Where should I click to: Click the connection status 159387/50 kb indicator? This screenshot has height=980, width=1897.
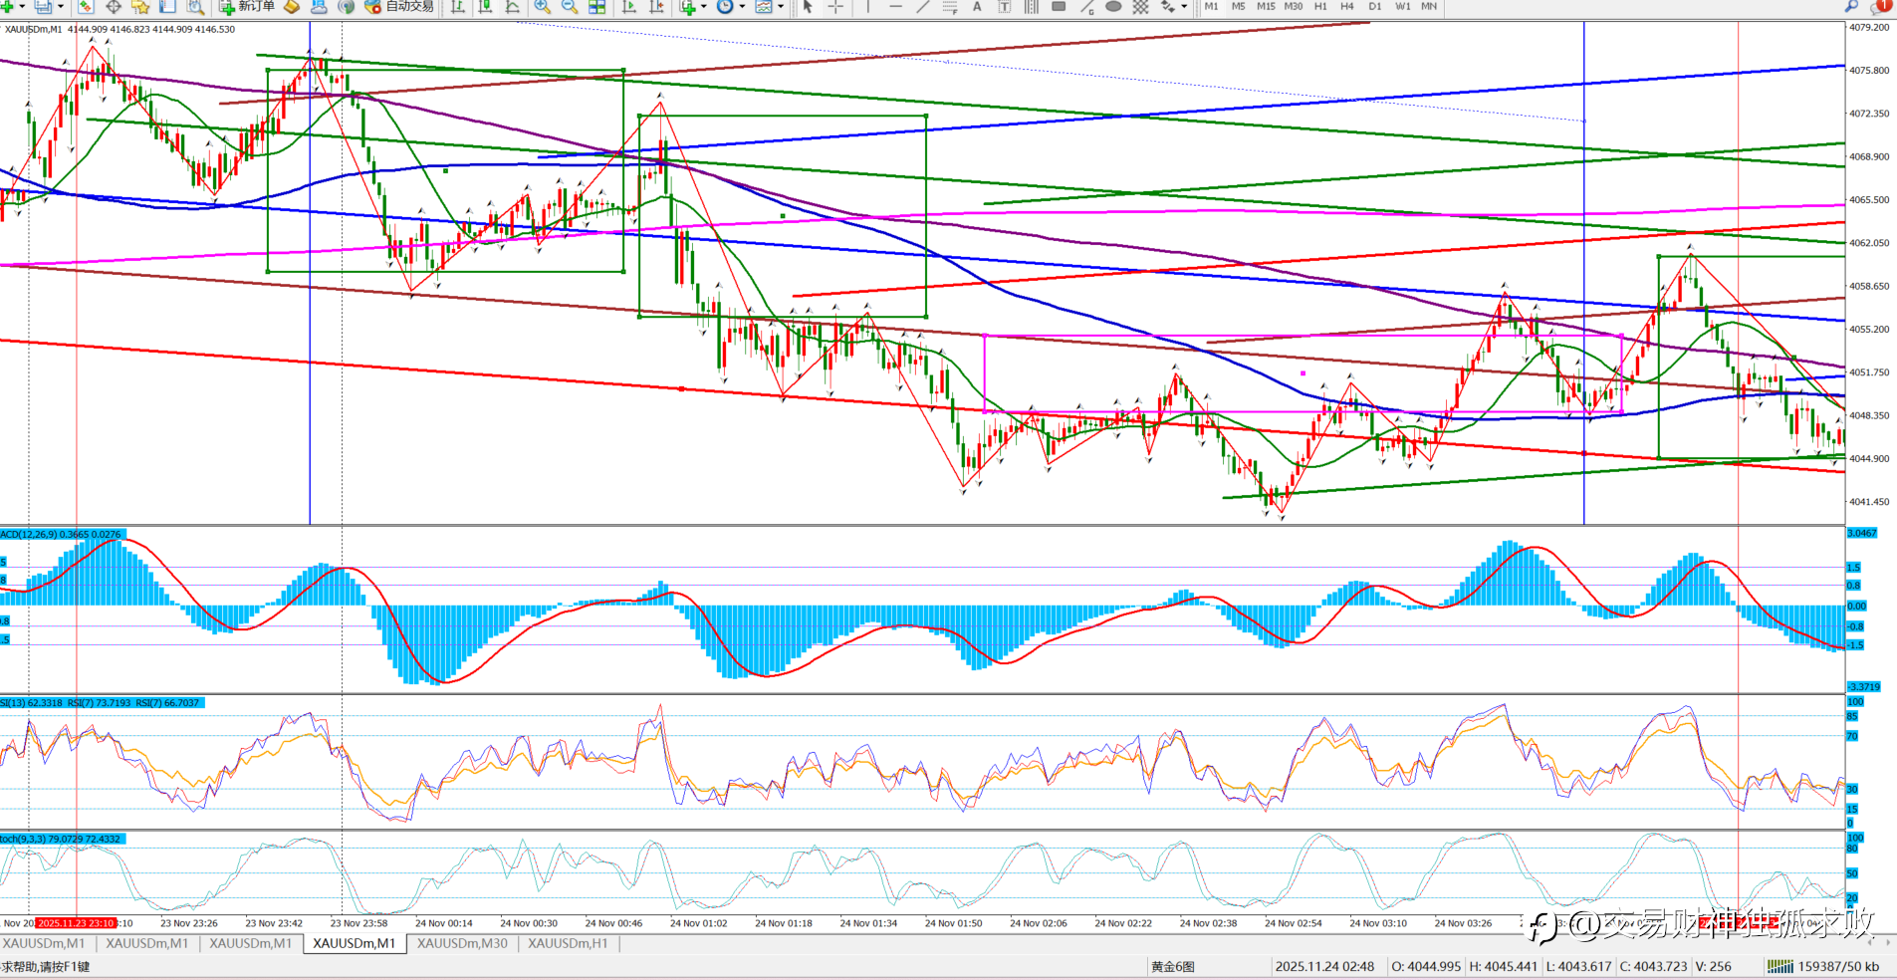coord(1823,966)
